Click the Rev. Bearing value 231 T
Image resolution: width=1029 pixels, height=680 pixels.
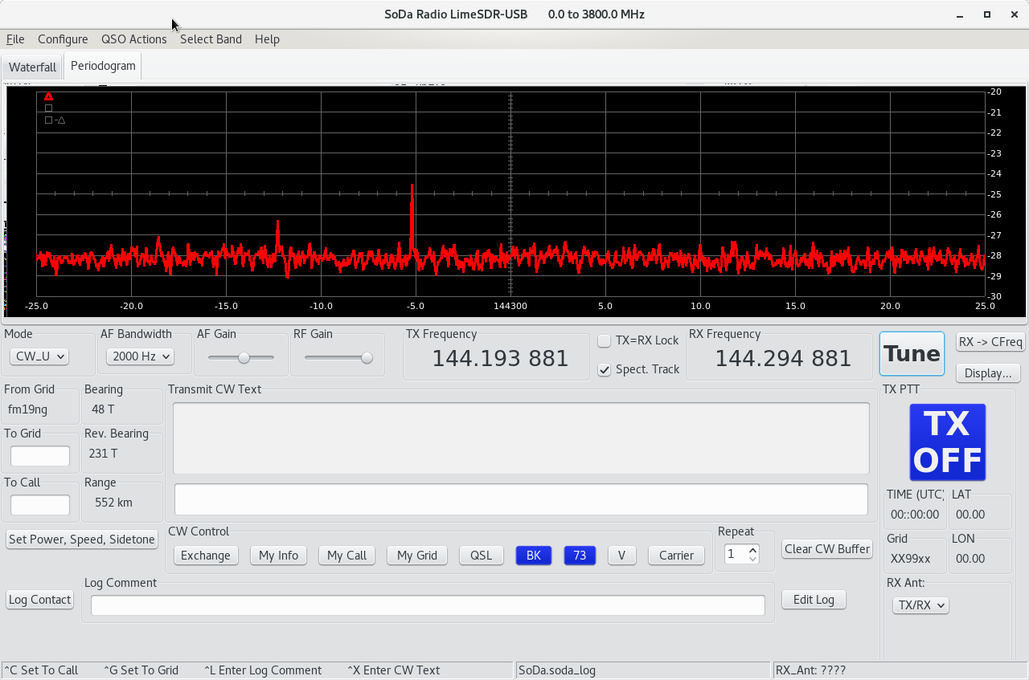click(x=103, y=454)
